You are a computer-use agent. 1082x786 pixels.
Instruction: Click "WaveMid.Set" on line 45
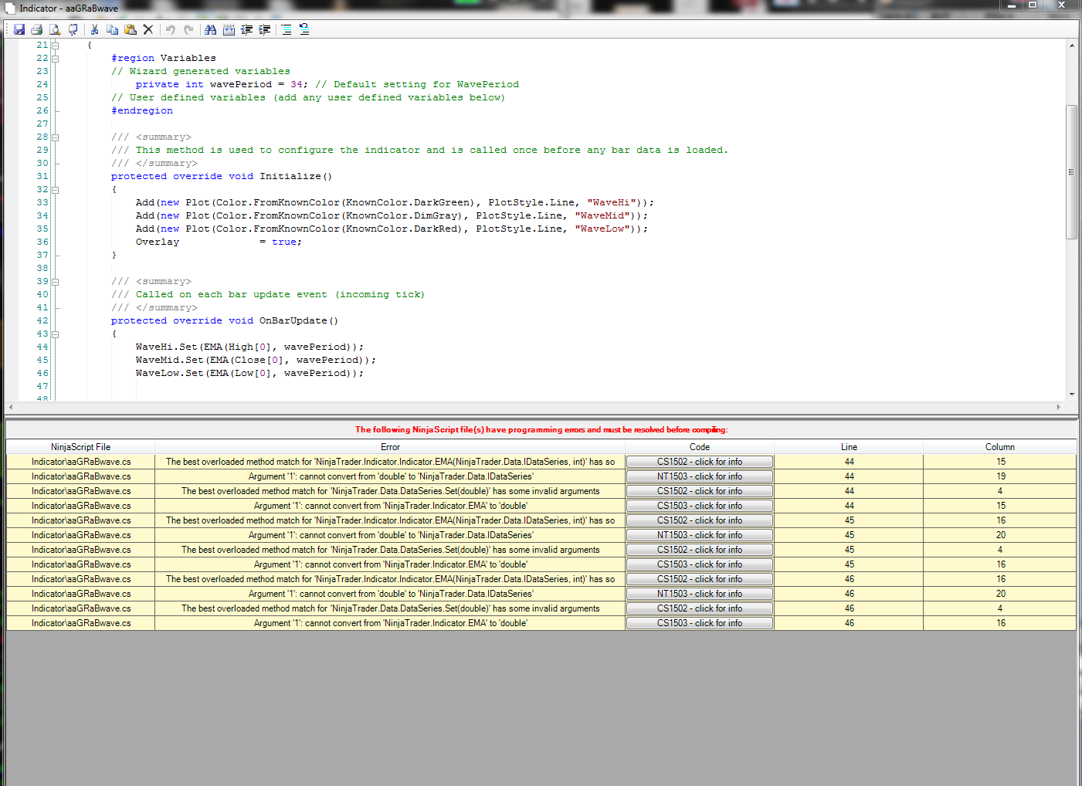pos(170,360)
